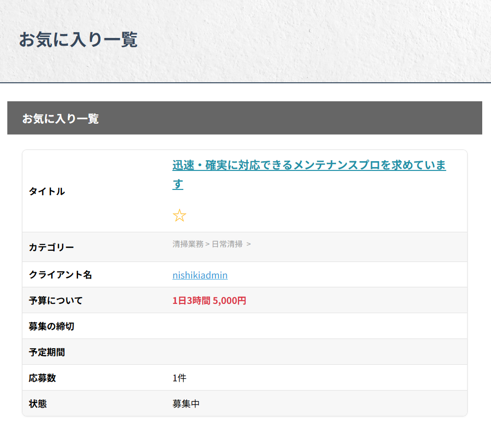The width and height of the screenshot is (491, 432).
Task: Open the nishikiadmin client profile link
Action: click(x=200, y=275)
